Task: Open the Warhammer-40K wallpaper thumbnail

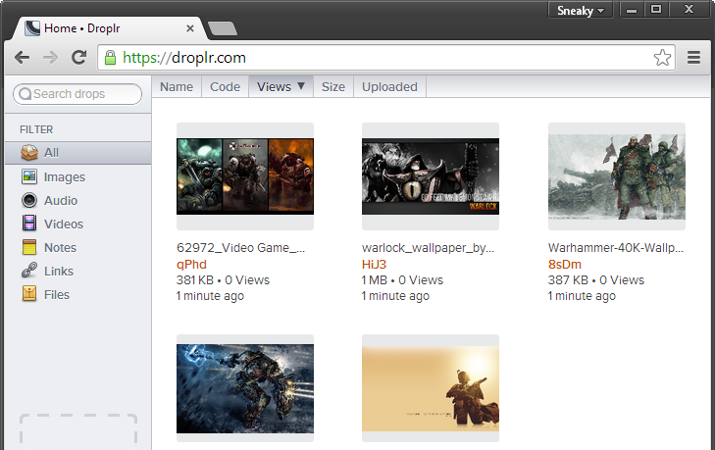Action: tap(616, 175)
